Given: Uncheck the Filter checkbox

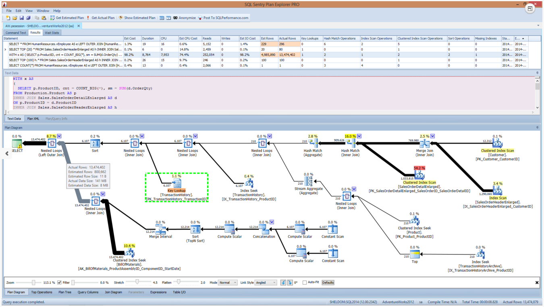Looking at the screenshot, I should 60,282.
